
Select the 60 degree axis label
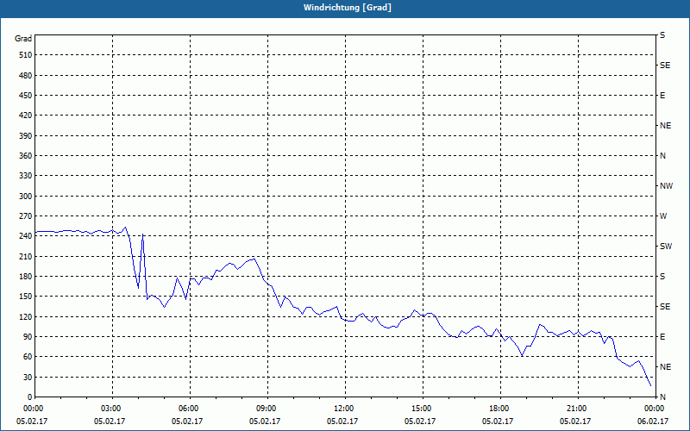28,357
